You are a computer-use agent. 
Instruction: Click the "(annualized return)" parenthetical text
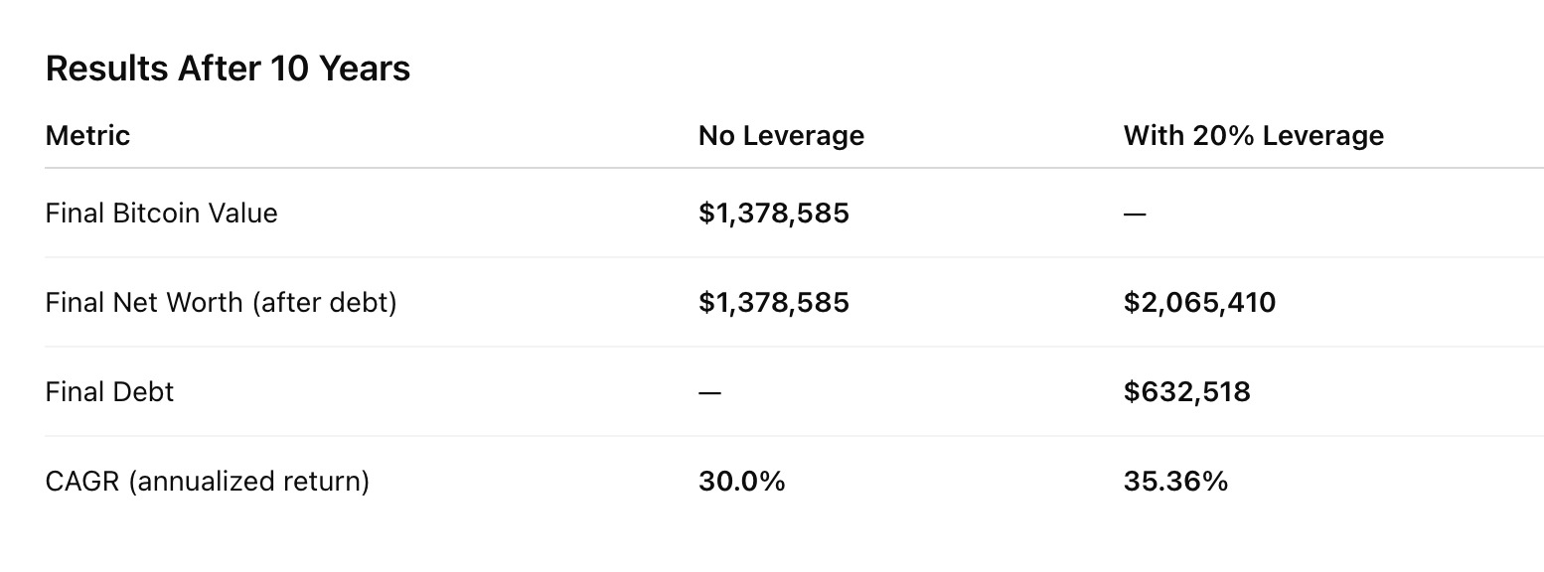pyautogui.click(x=248, y=481)
